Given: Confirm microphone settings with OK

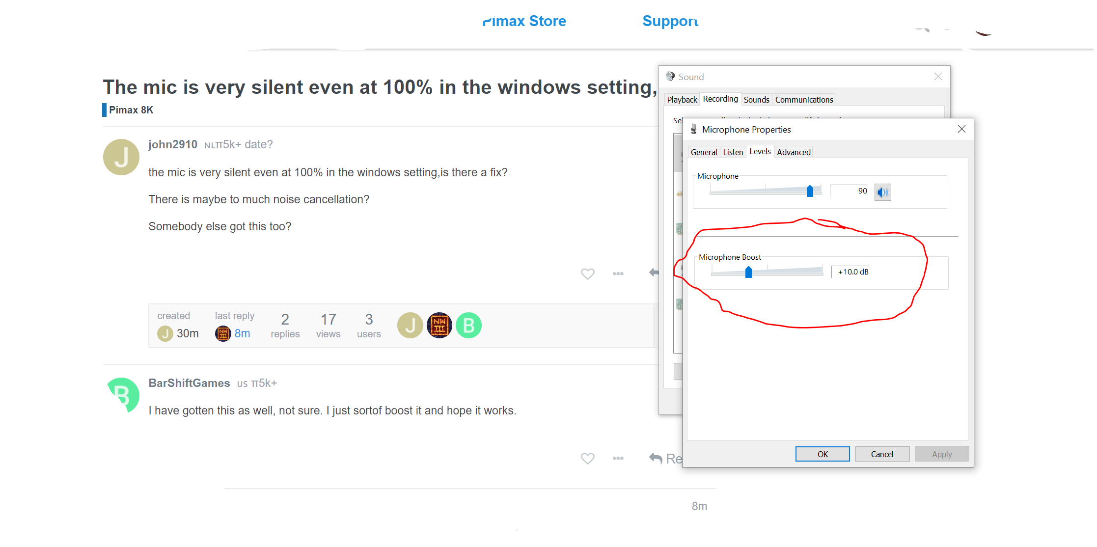Looking at the screenshot, I should [823, 454].
